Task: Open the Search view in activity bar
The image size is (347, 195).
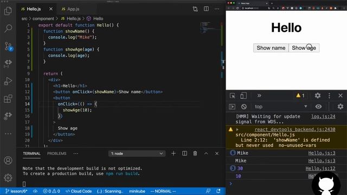Action: click(x=8, y=28)
